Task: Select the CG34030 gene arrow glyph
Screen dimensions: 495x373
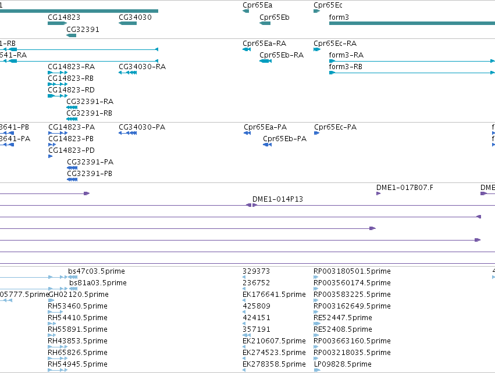Action: click(x=127, y=23)
